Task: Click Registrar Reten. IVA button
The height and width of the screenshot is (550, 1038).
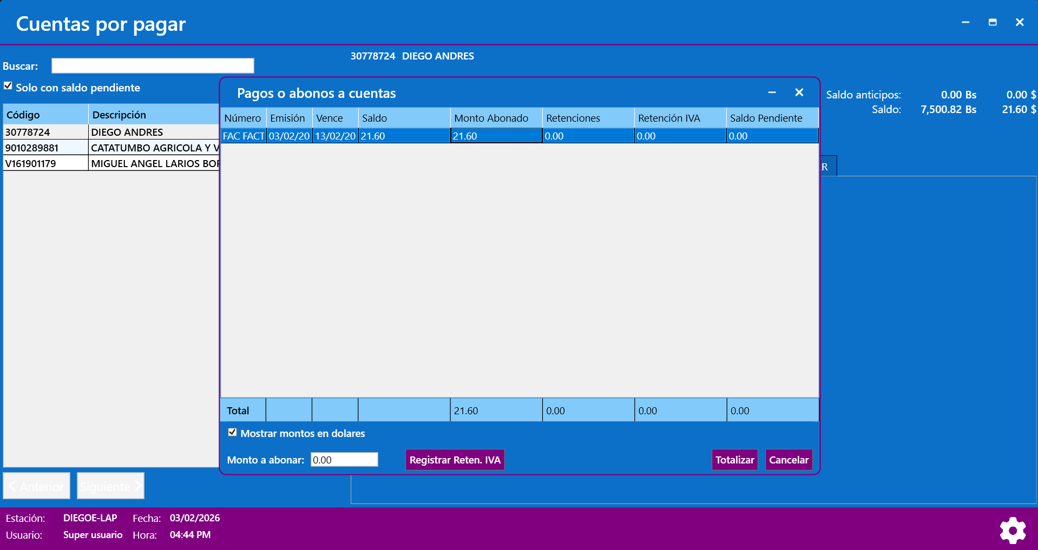Action: point(455,460)
